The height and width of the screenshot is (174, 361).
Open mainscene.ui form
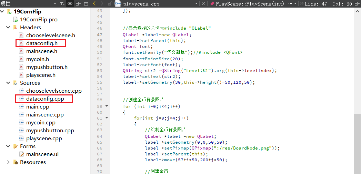coord(42,154)
